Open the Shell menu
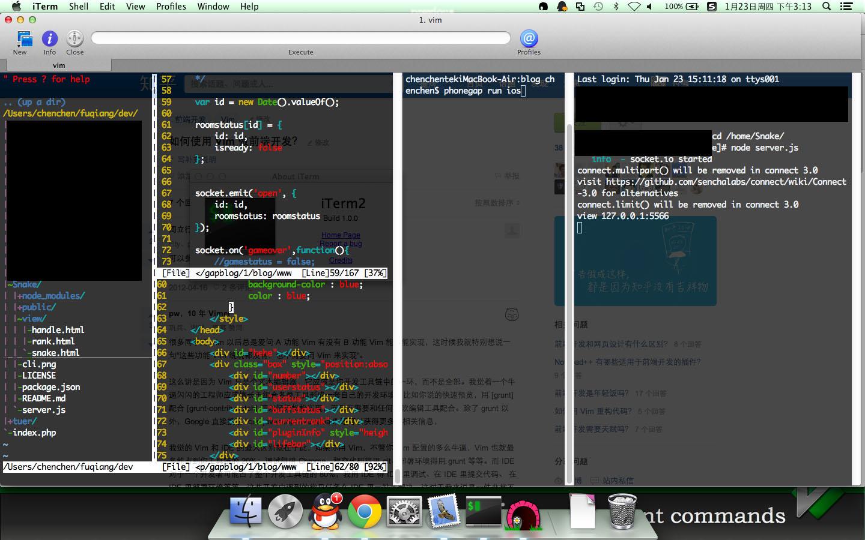The image size is (865, 540). coord(79,7)
